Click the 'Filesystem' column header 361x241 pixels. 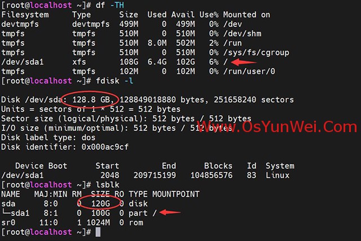tap(25, 15)
